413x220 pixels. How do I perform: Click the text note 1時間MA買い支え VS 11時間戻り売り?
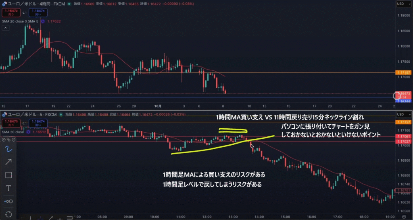click(263, 117)
